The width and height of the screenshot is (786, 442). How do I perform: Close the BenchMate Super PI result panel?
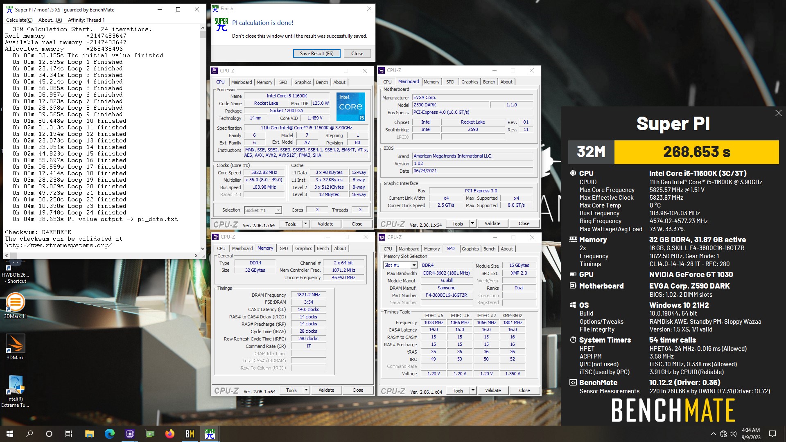click(778, 113)
